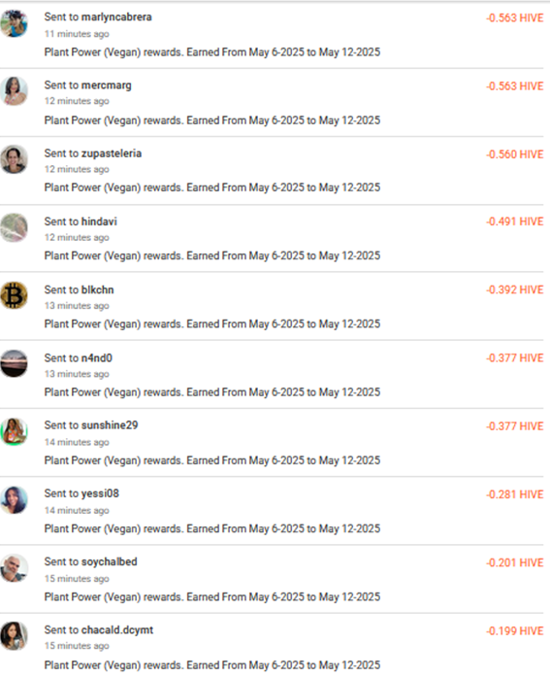The width and height of the screenshot is (550, 678).
Task: Go to the soychalbed username link
Action: pos(110,561)
